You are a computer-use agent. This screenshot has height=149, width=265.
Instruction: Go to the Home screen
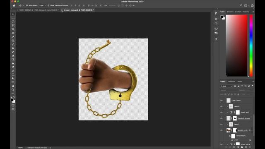click(14, 5)
